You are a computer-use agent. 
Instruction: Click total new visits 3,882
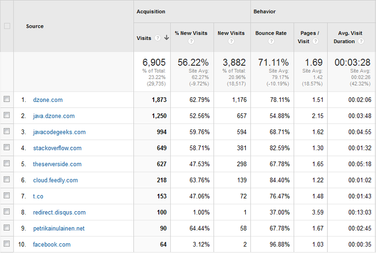[234, 62]
